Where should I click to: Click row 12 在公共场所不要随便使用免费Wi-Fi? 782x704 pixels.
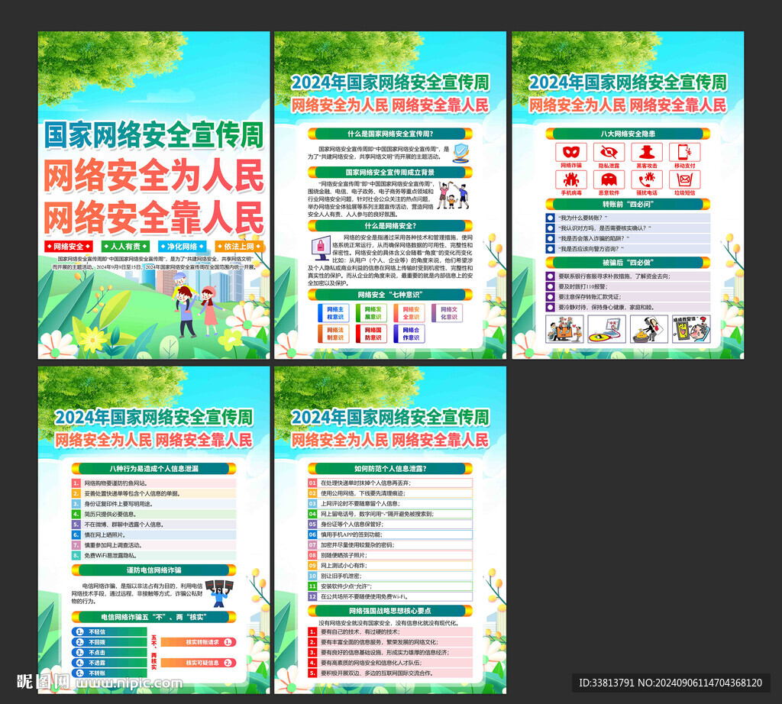point(390,596)
